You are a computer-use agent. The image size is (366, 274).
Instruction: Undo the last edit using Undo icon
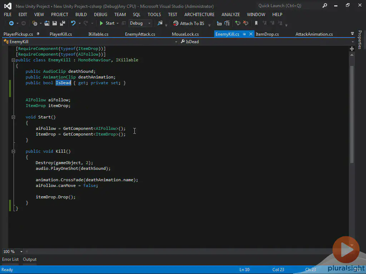73,23
